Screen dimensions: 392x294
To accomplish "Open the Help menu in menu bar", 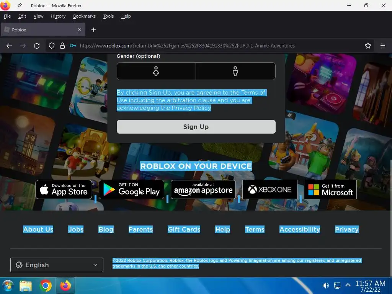I will tap(126, 16).
